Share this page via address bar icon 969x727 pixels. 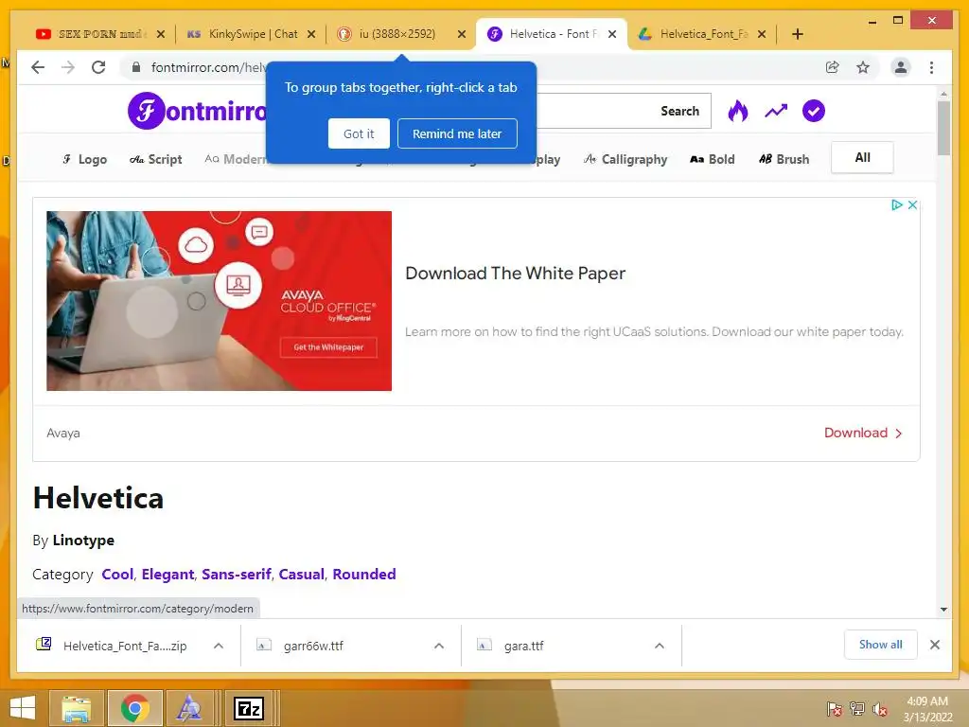[833, 67]
